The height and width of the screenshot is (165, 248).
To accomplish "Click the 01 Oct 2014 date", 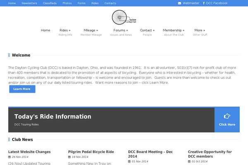I will 200,162.
